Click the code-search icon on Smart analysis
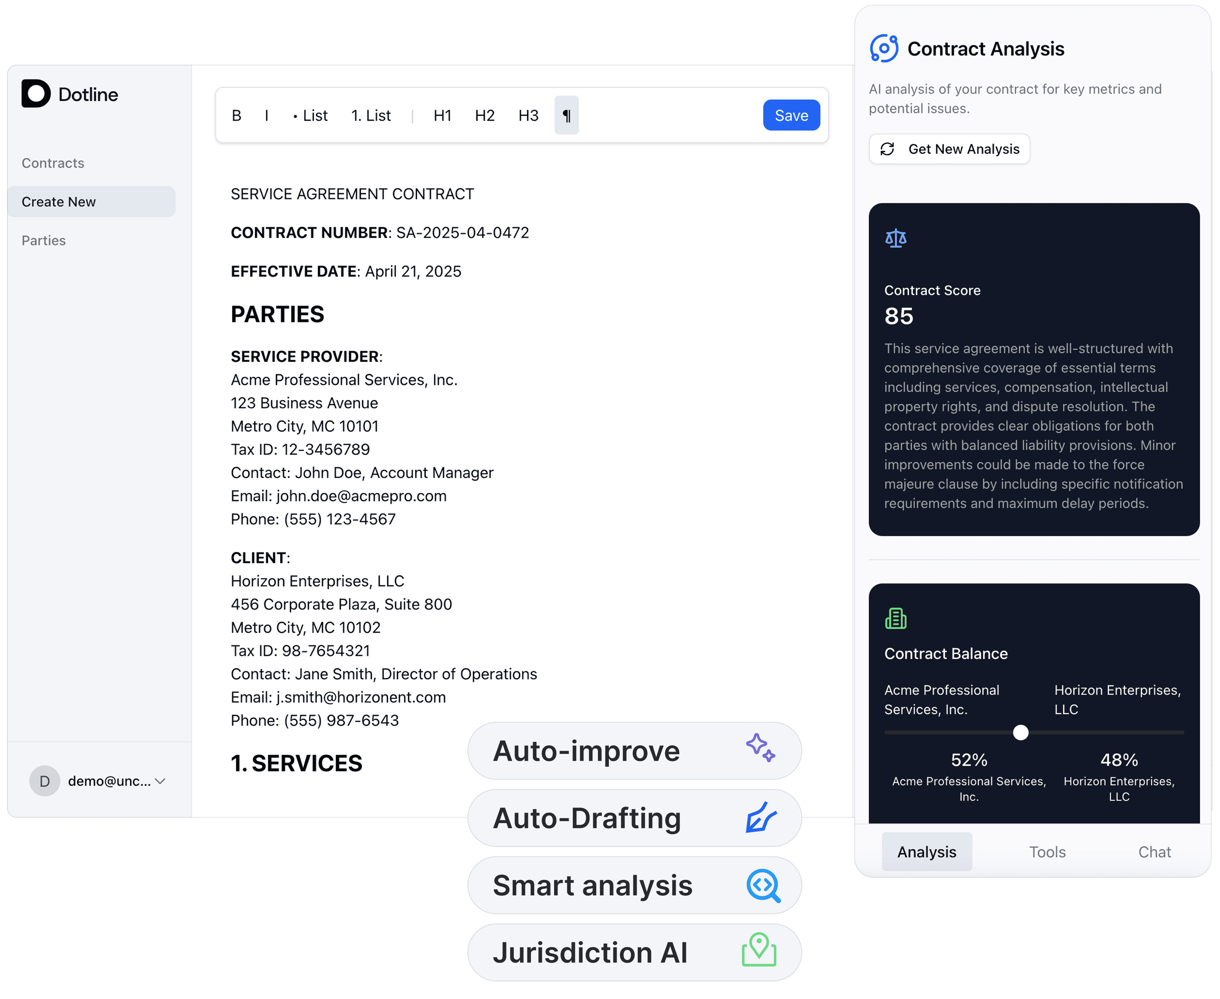 (763, 885)
